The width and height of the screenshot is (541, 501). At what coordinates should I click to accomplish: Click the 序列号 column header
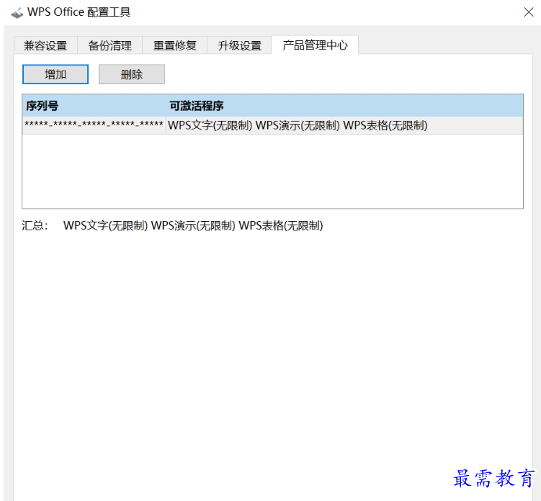(x=94, y=106)
